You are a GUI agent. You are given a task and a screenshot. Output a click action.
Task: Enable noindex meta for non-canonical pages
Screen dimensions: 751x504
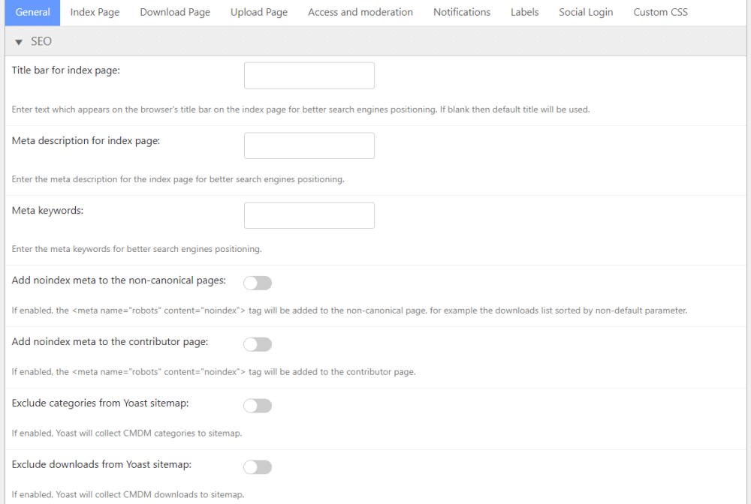(x=258, y=283)
